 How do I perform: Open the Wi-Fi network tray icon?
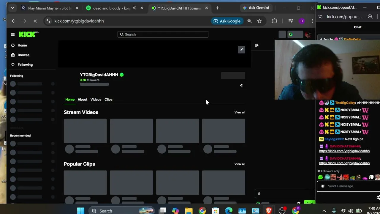tap(343, 211)
